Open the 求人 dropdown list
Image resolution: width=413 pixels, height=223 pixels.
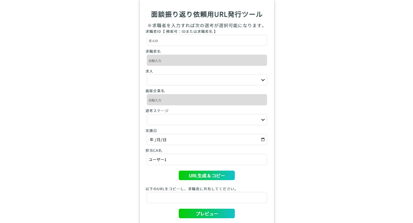click(x=207, y=80)
